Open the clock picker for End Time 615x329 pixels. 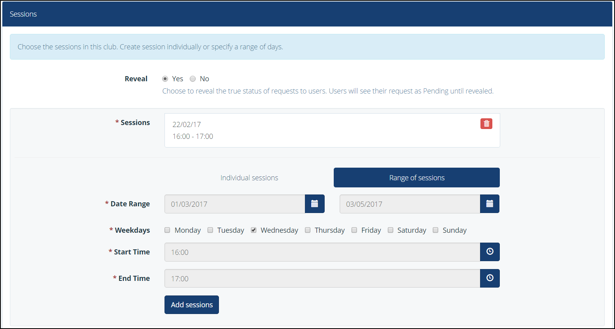pyautogui.click(x=490, y=278)
